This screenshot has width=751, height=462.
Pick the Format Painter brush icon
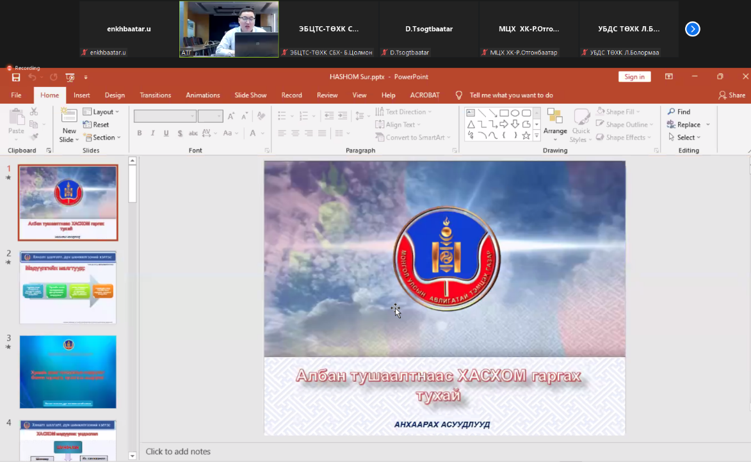click(33, 138)
